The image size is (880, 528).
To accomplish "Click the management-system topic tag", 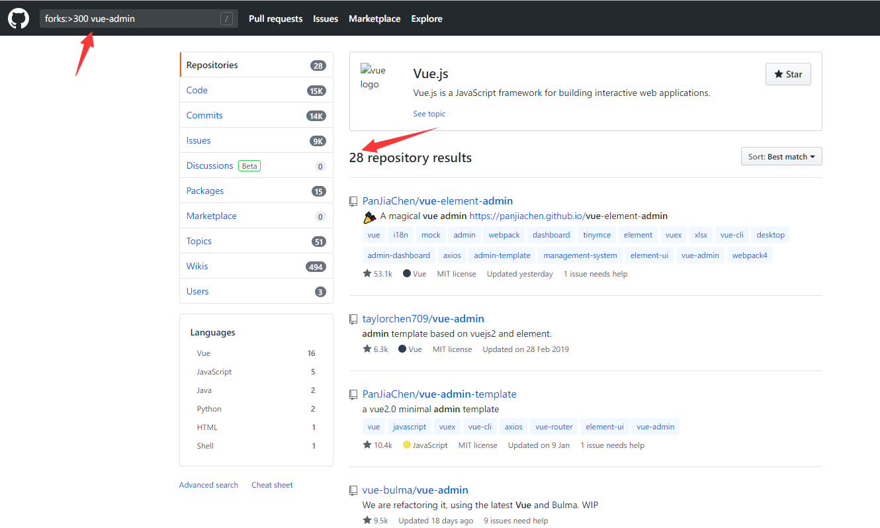I will pos(580,255).
